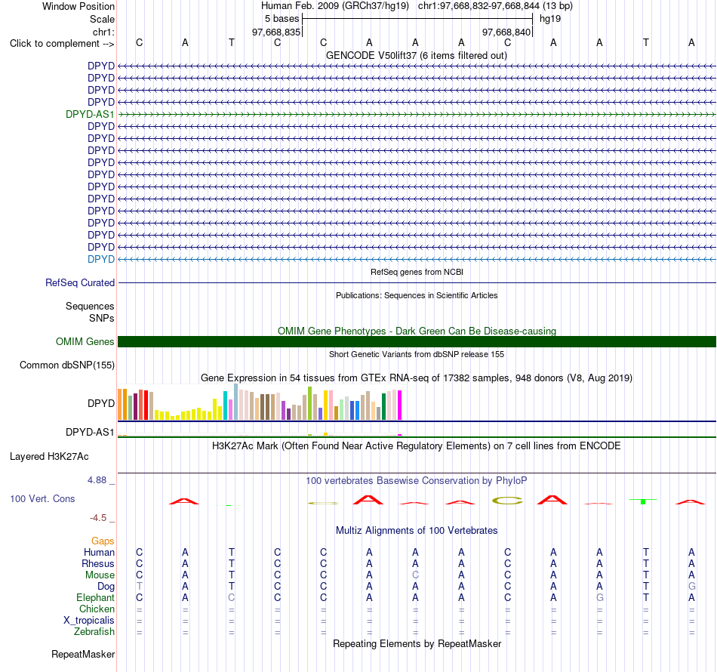Image resolution: width=717 pixels, height=672 pixels.
Task: Click the DPYD-AS1 label in the GTEx expression track
Action: (x=90, y=433)
